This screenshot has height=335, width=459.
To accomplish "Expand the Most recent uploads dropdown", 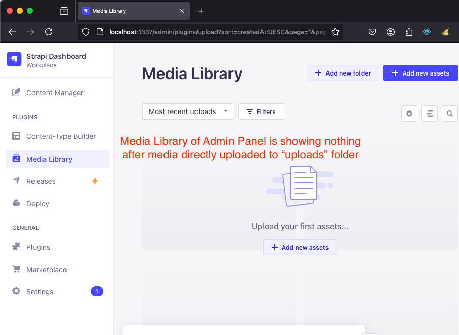I will pyautogui.click(x=188, y=111).
